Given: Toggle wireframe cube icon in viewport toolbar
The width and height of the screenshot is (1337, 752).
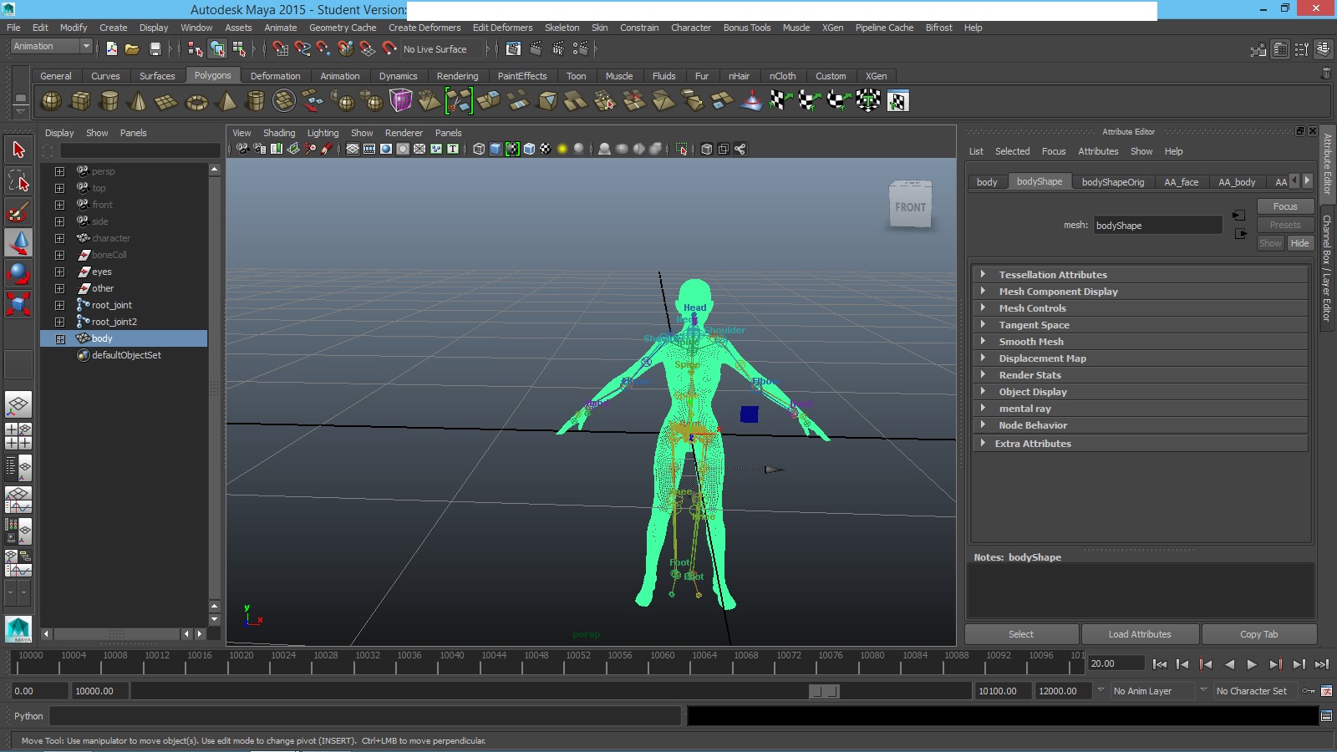Looking at the screenshot, I should (x=479, y=149).
